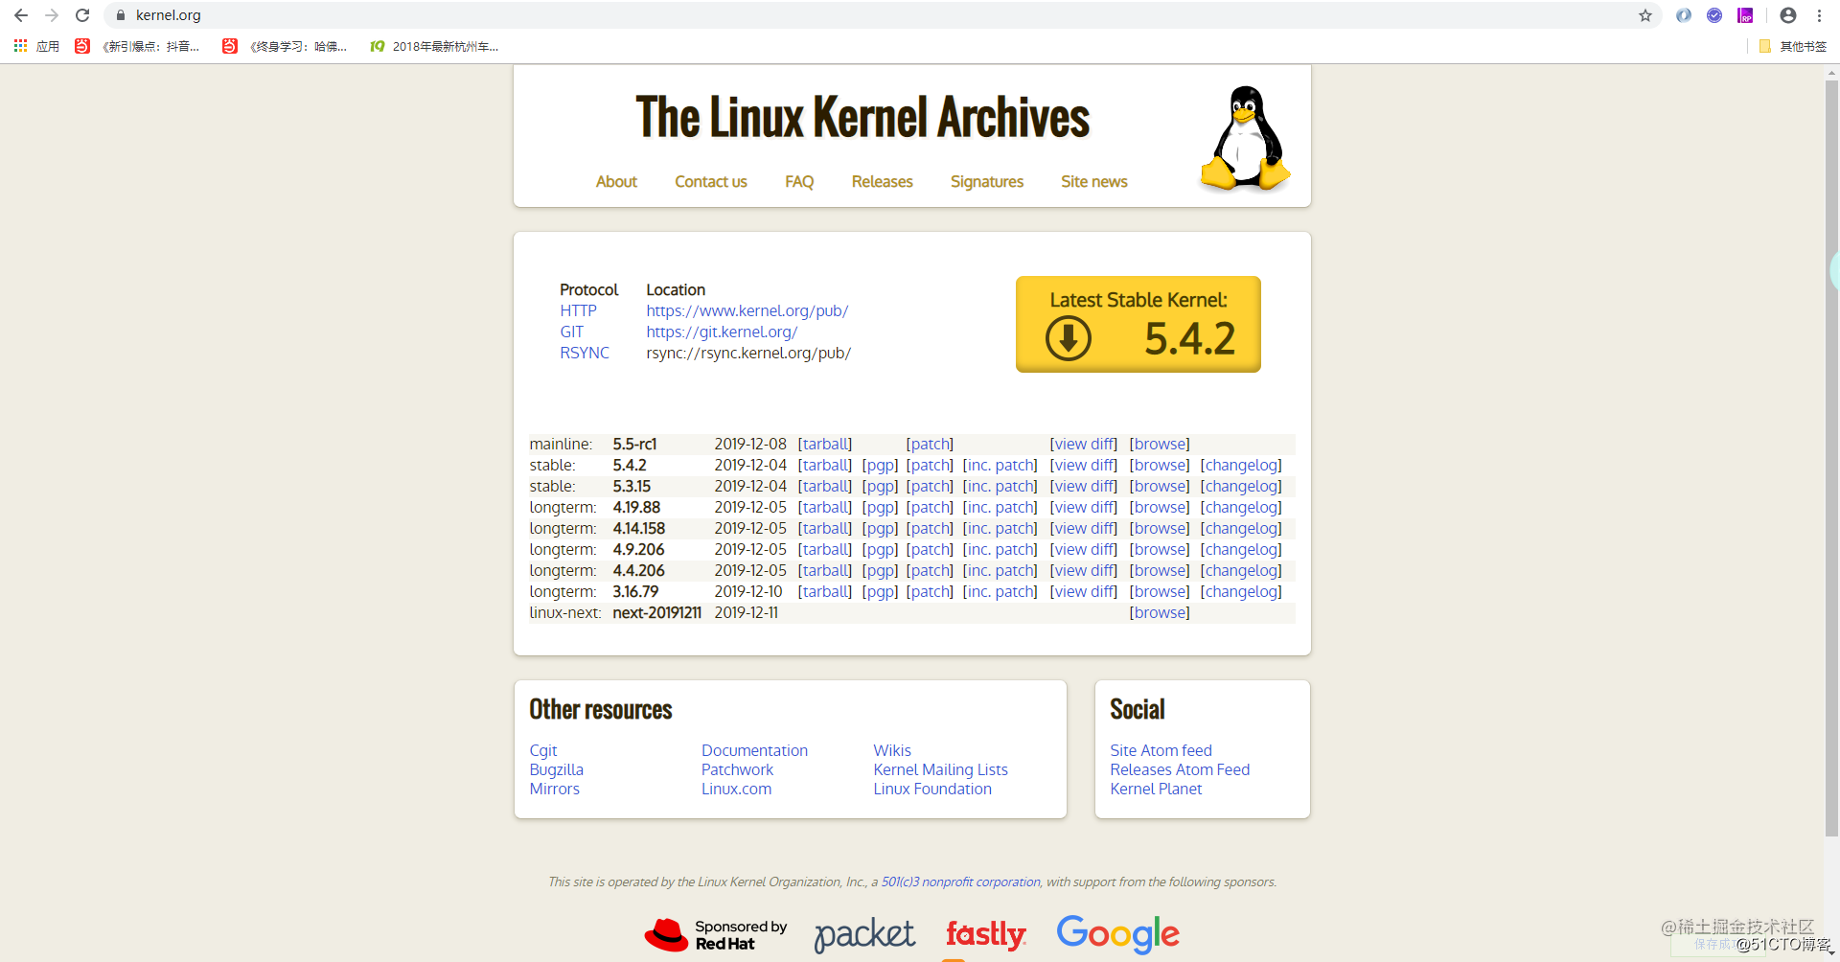Viewport: 1840px width, 962px height.
Task: Open changelog for longterm 4.19.88
Action: tap(1241, 508)
